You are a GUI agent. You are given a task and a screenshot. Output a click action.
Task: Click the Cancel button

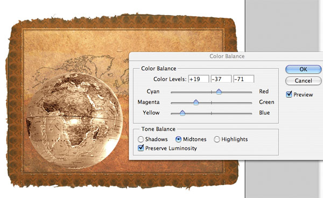coord(303,81)
